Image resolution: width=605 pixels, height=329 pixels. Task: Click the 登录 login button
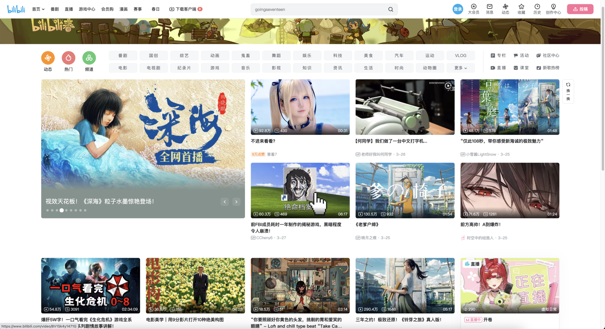[458, 9]
